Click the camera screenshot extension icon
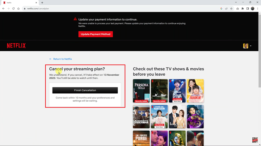 pos(238,9)
